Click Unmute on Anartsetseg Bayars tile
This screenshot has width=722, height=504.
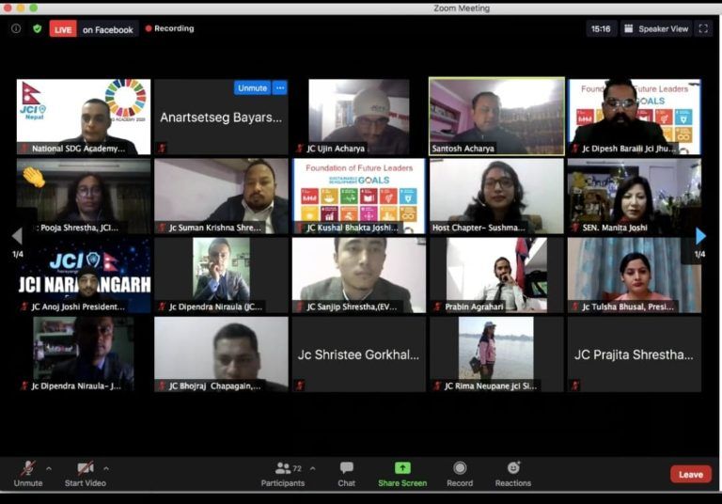252,88
